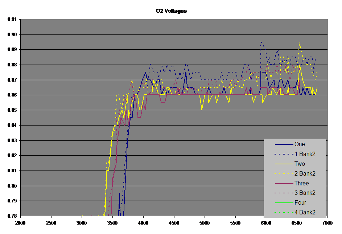Select the '1 Bank2' legend label

click(x=305, y=154)
